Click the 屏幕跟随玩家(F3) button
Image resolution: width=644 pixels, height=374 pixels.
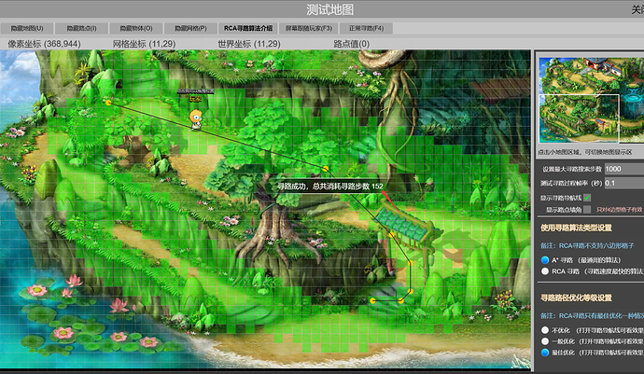308,28
